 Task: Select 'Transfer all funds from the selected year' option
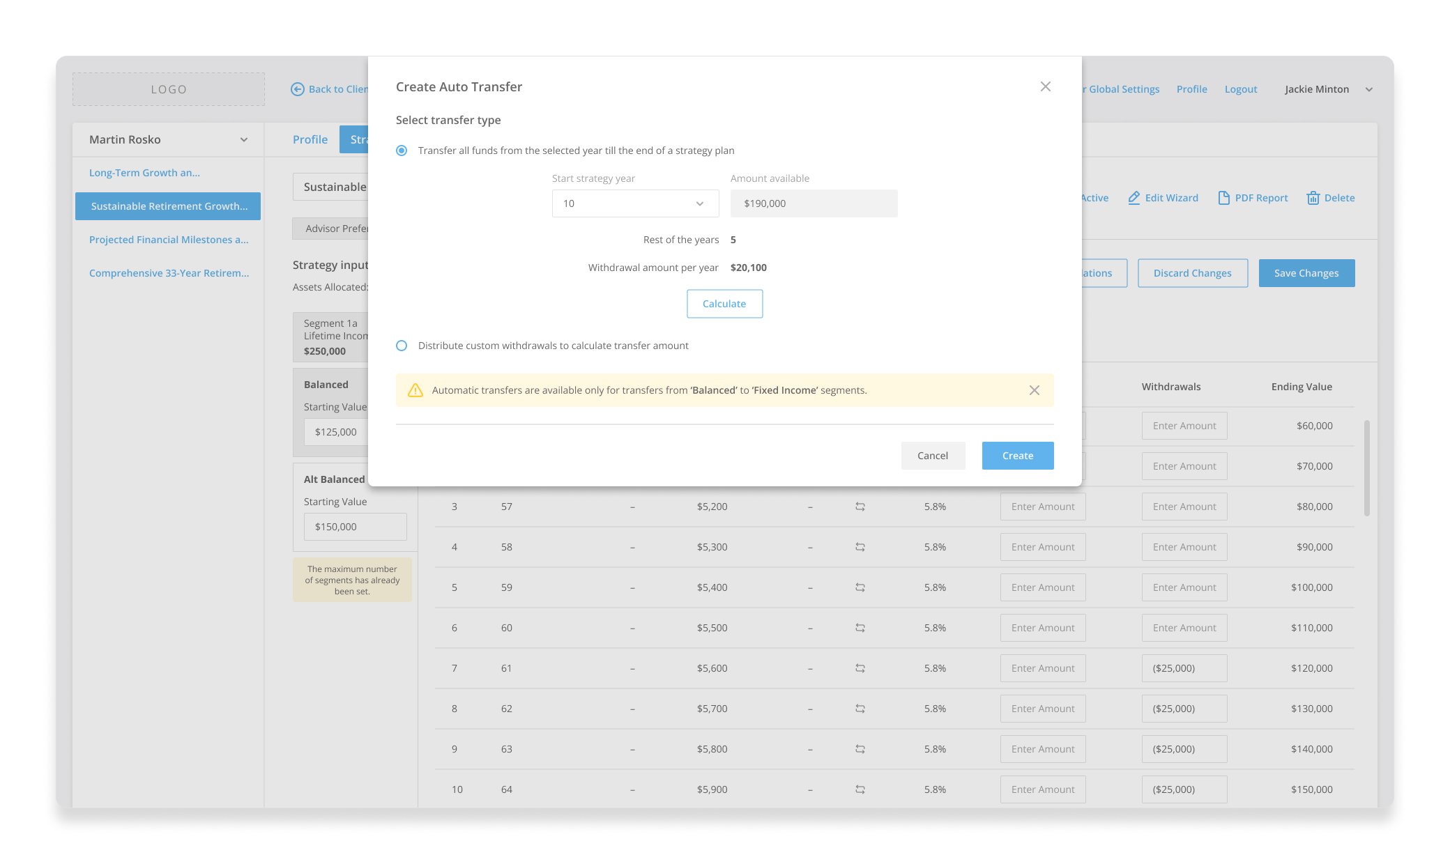click(x=402, y=151)
